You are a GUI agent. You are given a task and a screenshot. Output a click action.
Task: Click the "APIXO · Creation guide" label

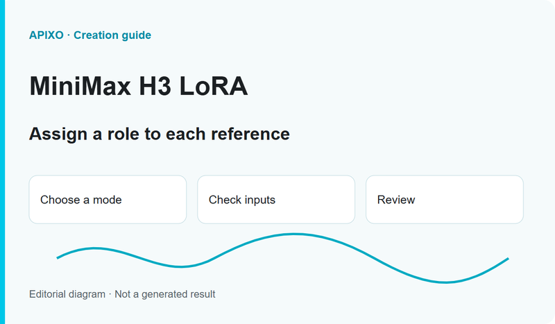point(90,35)
